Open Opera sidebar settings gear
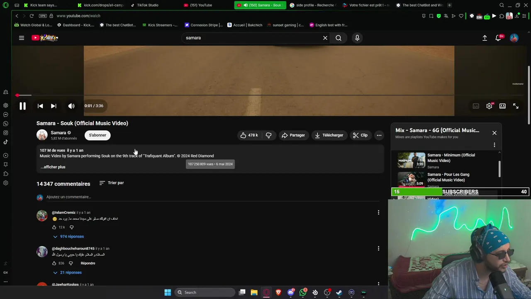Screen dimensions: 531x299 (6, 183)
